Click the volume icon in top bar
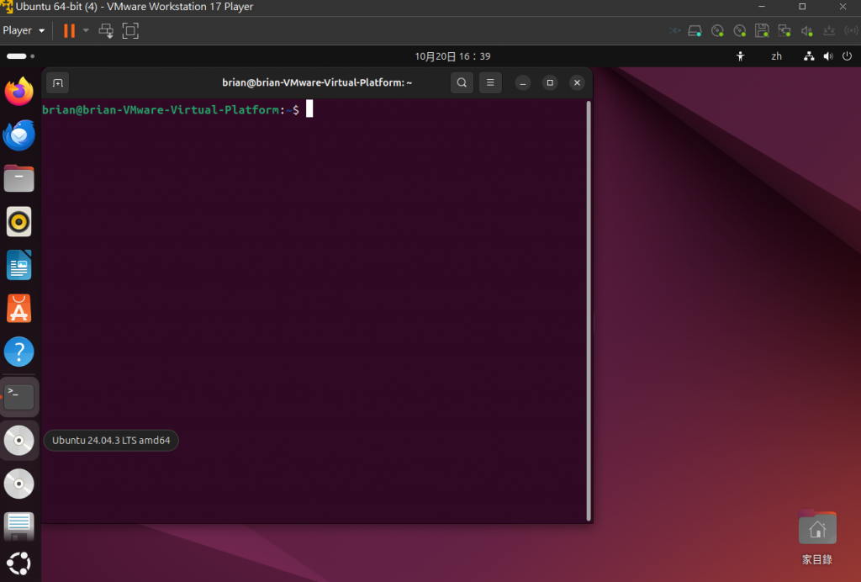 pos(828,56)
